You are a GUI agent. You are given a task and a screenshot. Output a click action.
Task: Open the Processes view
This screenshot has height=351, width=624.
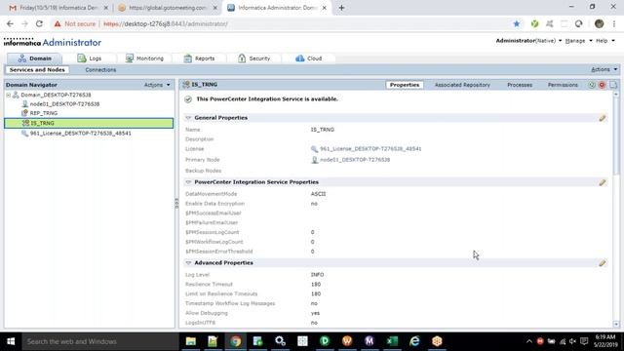click(520, 85)
